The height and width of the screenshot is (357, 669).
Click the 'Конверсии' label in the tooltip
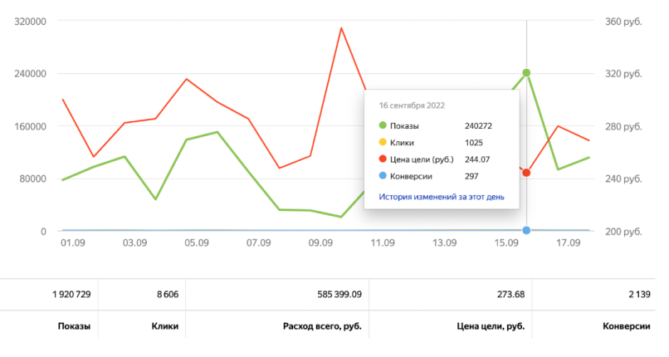coord(411,176)
